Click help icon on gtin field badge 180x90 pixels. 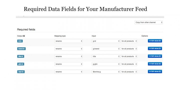(x=22, y=64)
